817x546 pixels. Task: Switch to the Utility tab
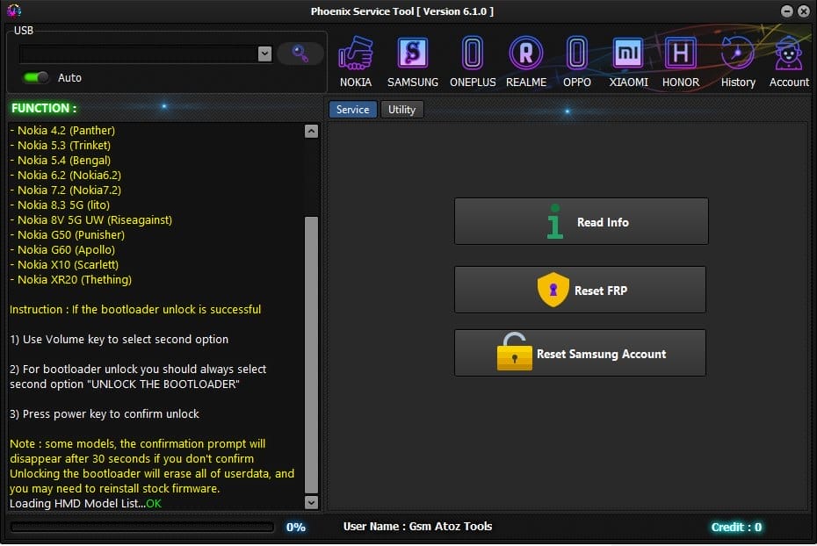coord(402,109)
